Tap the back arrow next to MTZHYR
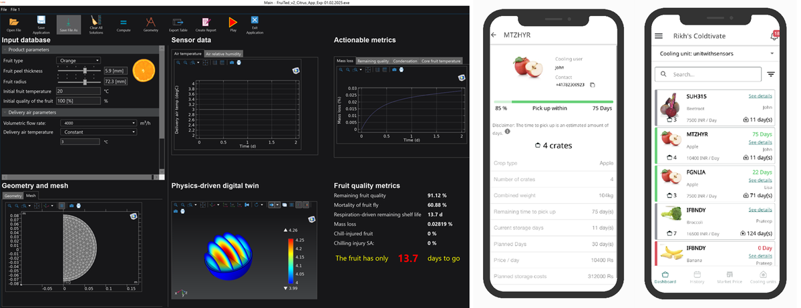Screen dimensions: 801x308 [x=494, y=35]
